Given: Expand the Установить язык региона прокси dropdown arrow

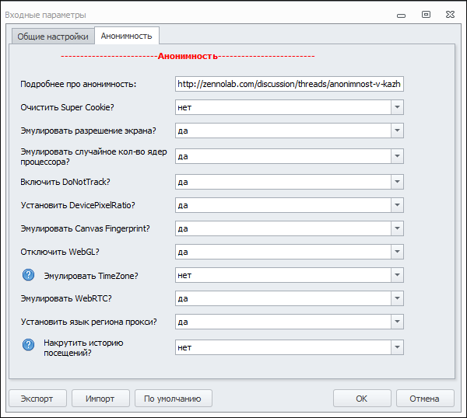Looking at the screenshot, I should [397, 322].
